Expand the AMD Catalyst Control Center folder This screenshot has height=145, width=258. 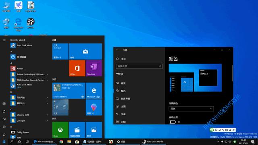click(x=48, y=80)
